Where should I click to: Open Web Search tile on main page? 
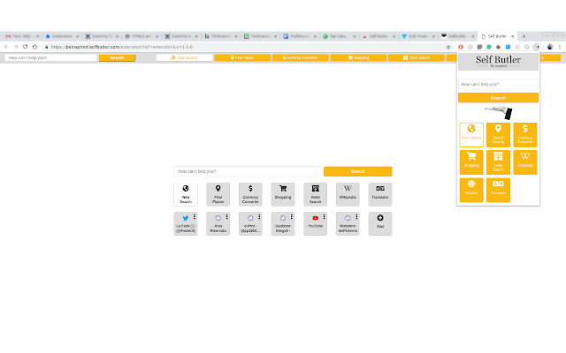coord(186,194)
